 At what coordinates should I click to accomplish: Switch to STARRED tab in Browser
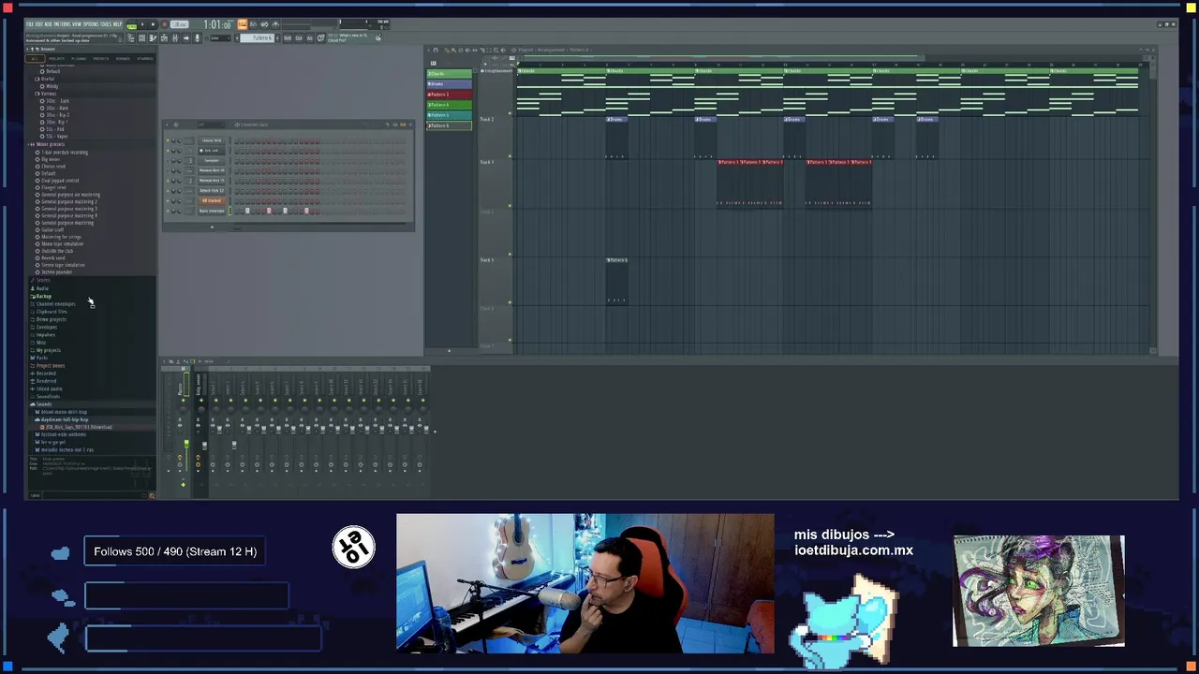pyautogui.click(x=145, y=58)
